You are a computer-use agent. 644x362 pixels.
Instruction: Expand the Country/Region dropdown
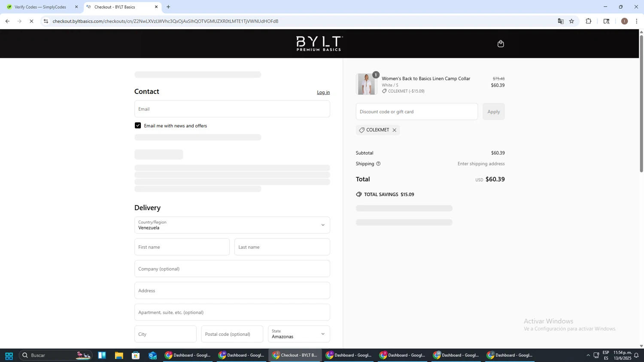pos(232,225)
